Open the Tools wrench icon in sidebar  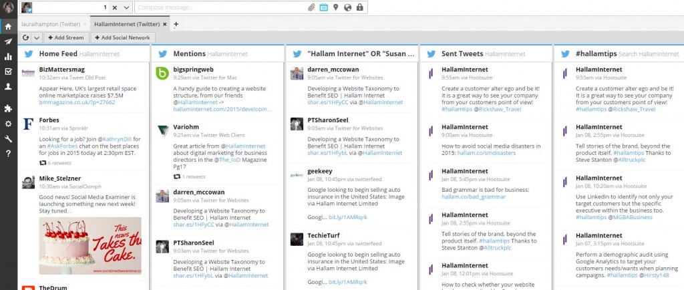8,139
